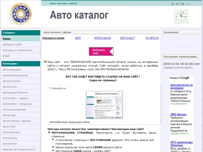Click the МОЙКА Karcher ad link
The image size is (203, 152).
(103, 38)
